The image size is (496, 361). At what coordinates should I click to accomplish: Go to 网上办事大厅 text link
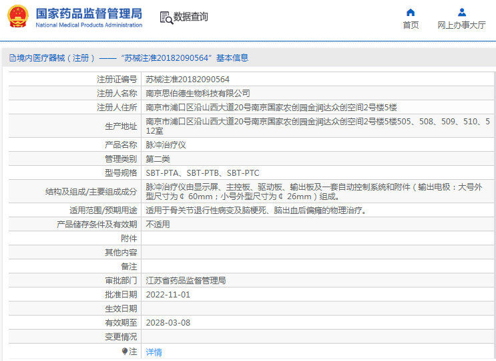point(461,25)
